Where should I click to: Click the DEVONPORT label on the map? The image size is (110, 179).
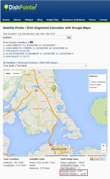[x=75, y=136]
